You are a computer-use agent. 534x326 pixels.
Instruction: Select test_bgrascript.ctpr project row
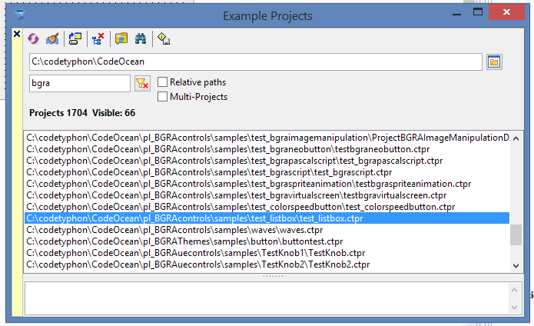[267, 172]
